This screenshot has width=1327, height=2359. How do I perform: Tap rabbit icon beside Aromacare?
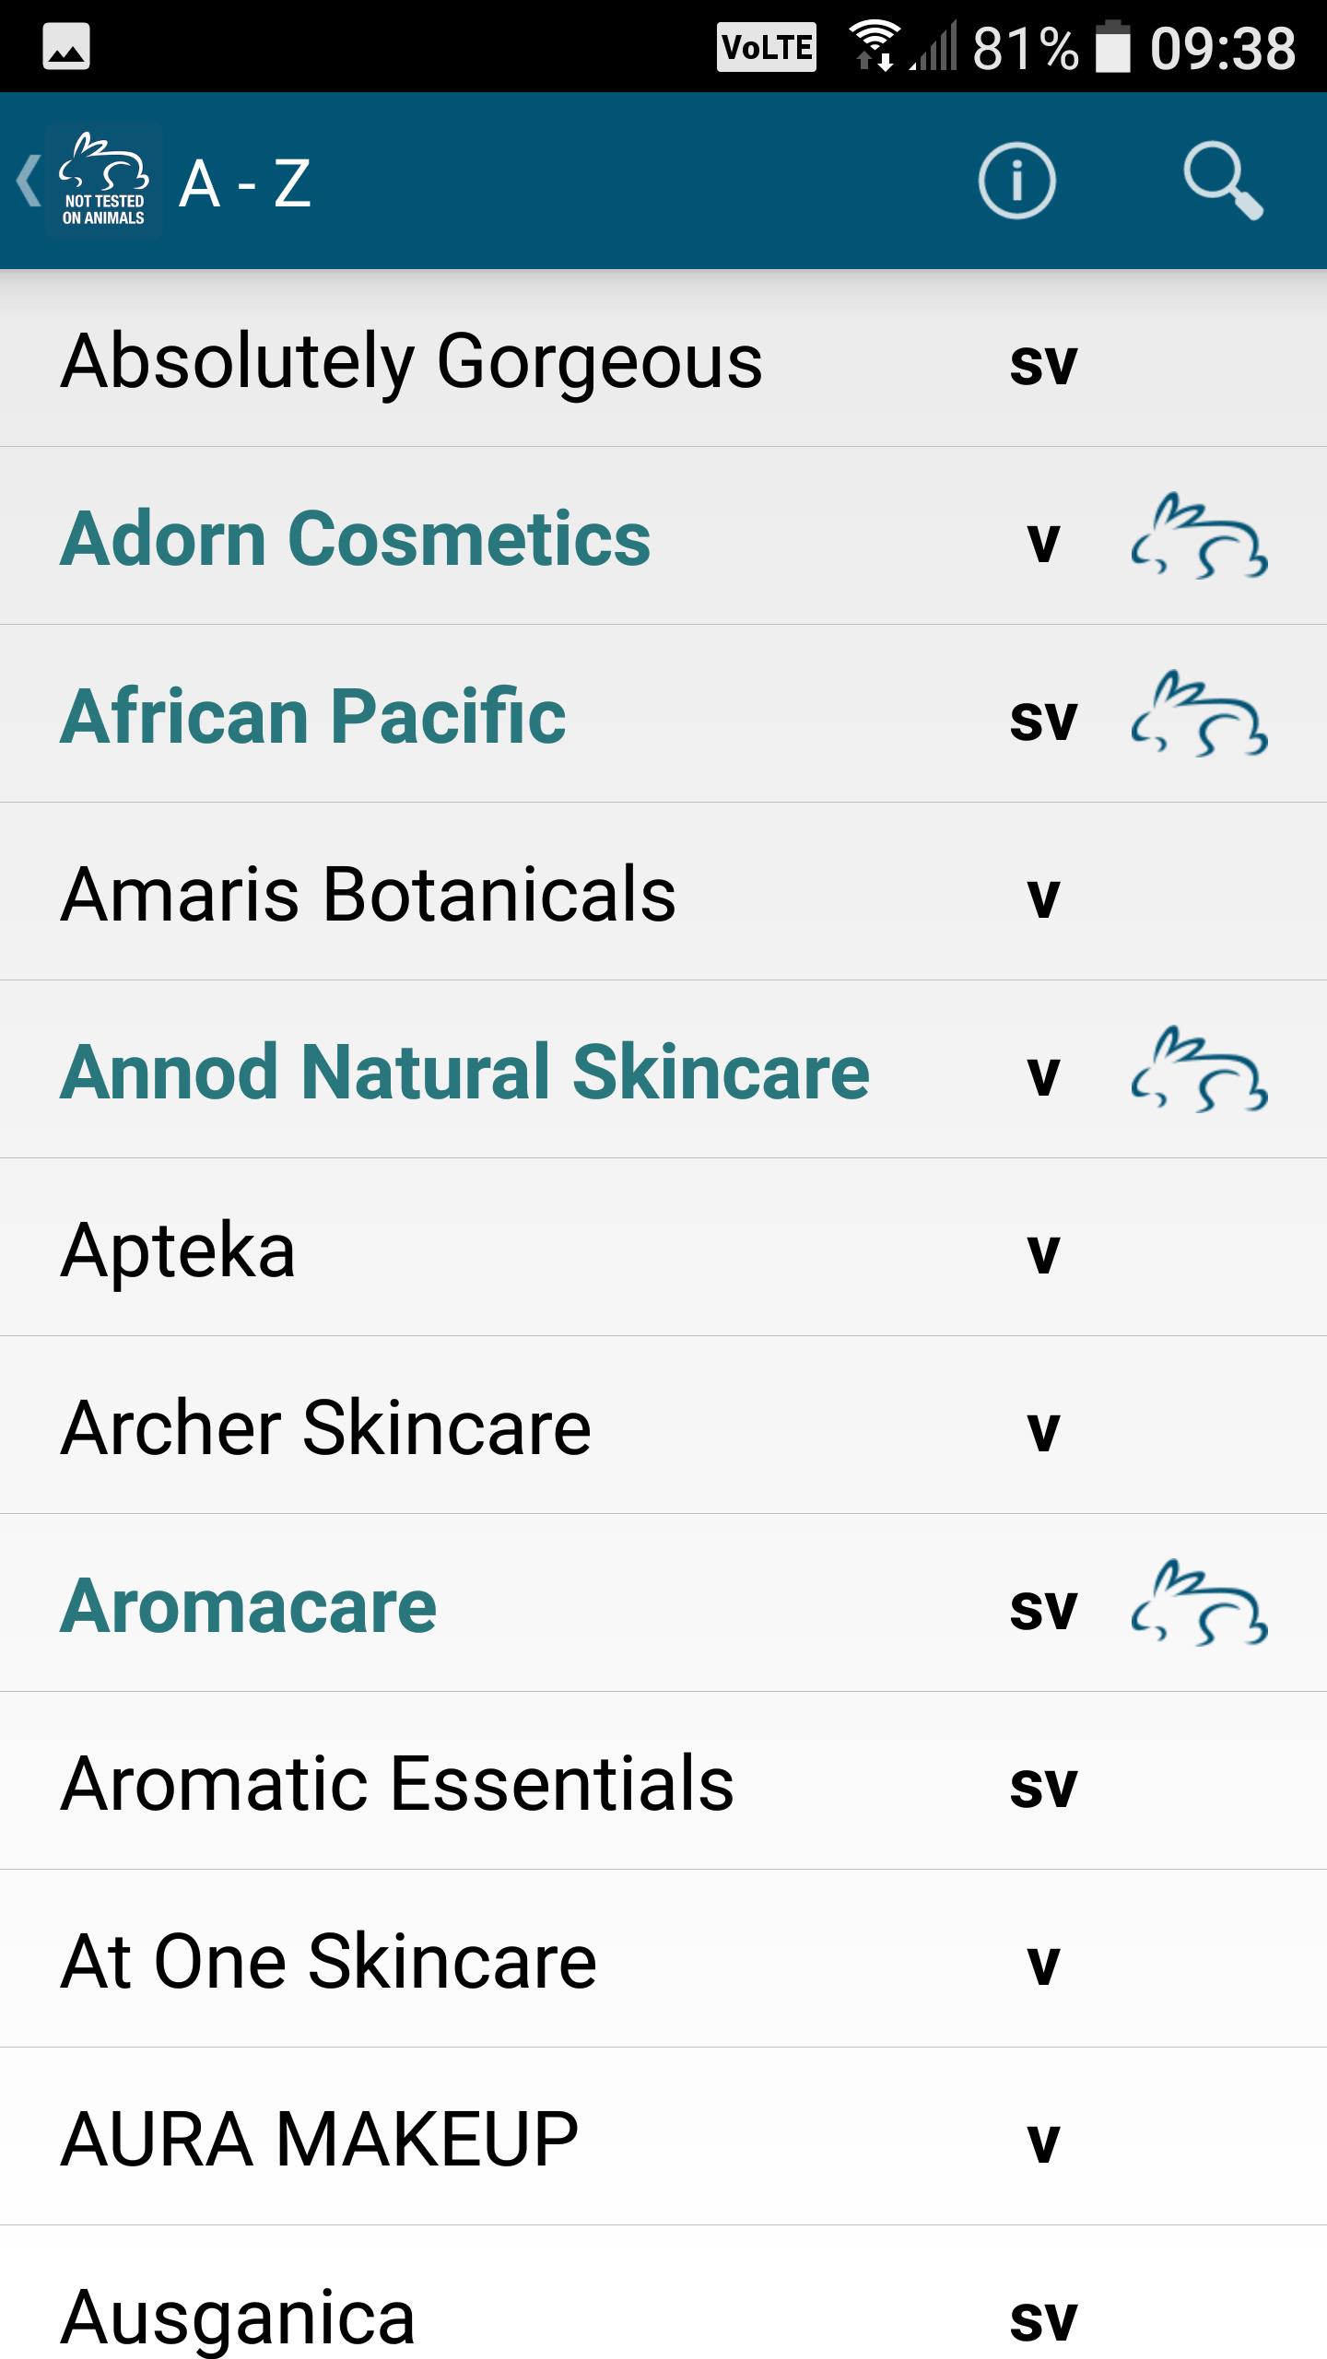click(1198, 1604)
